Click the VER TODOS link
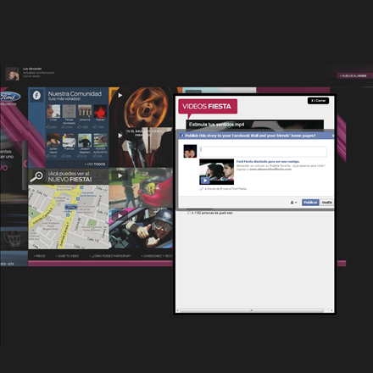The width and height of the screenshot is (373, 373). point(95,164)
